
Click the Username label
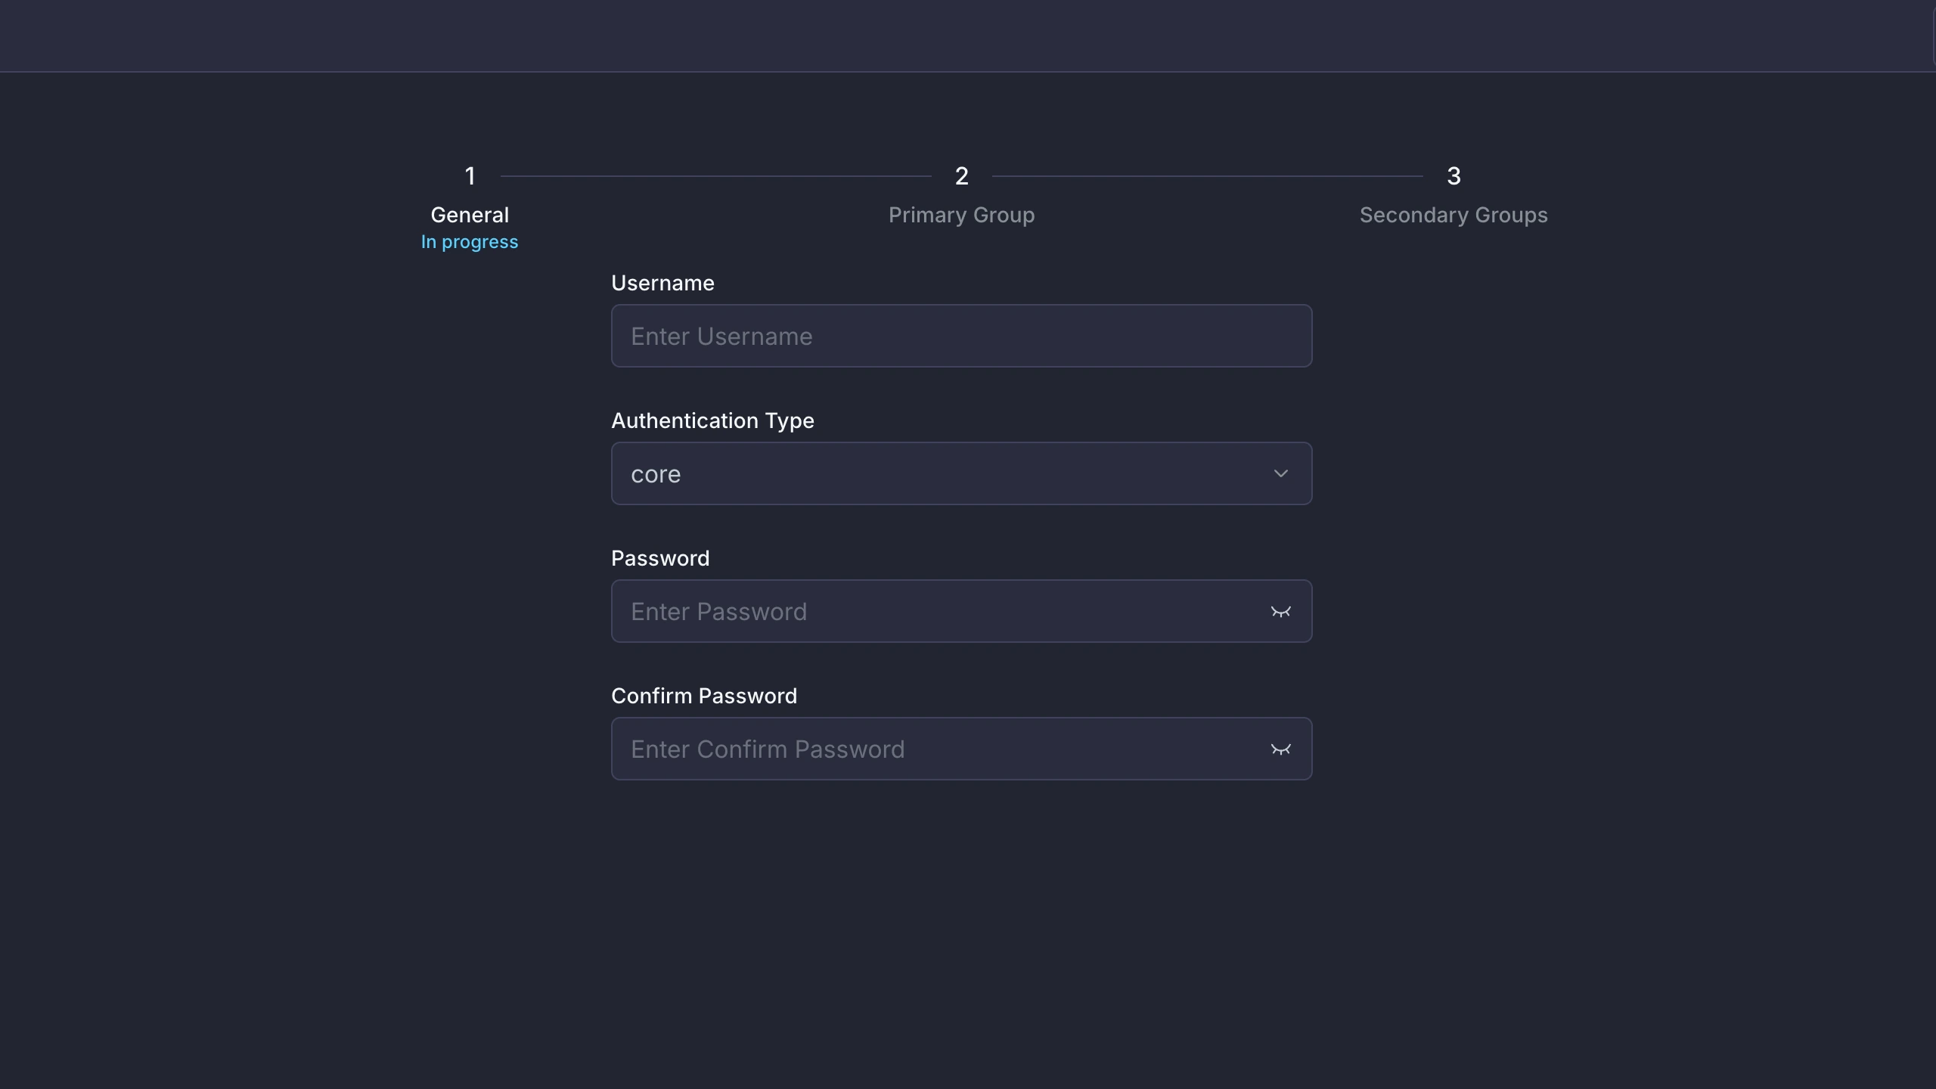662,283
